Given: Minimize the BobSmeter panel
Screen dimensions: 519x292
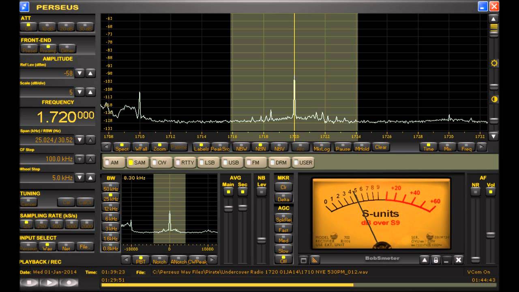Looking at the screenshot, I should click(x=447, y=260).
